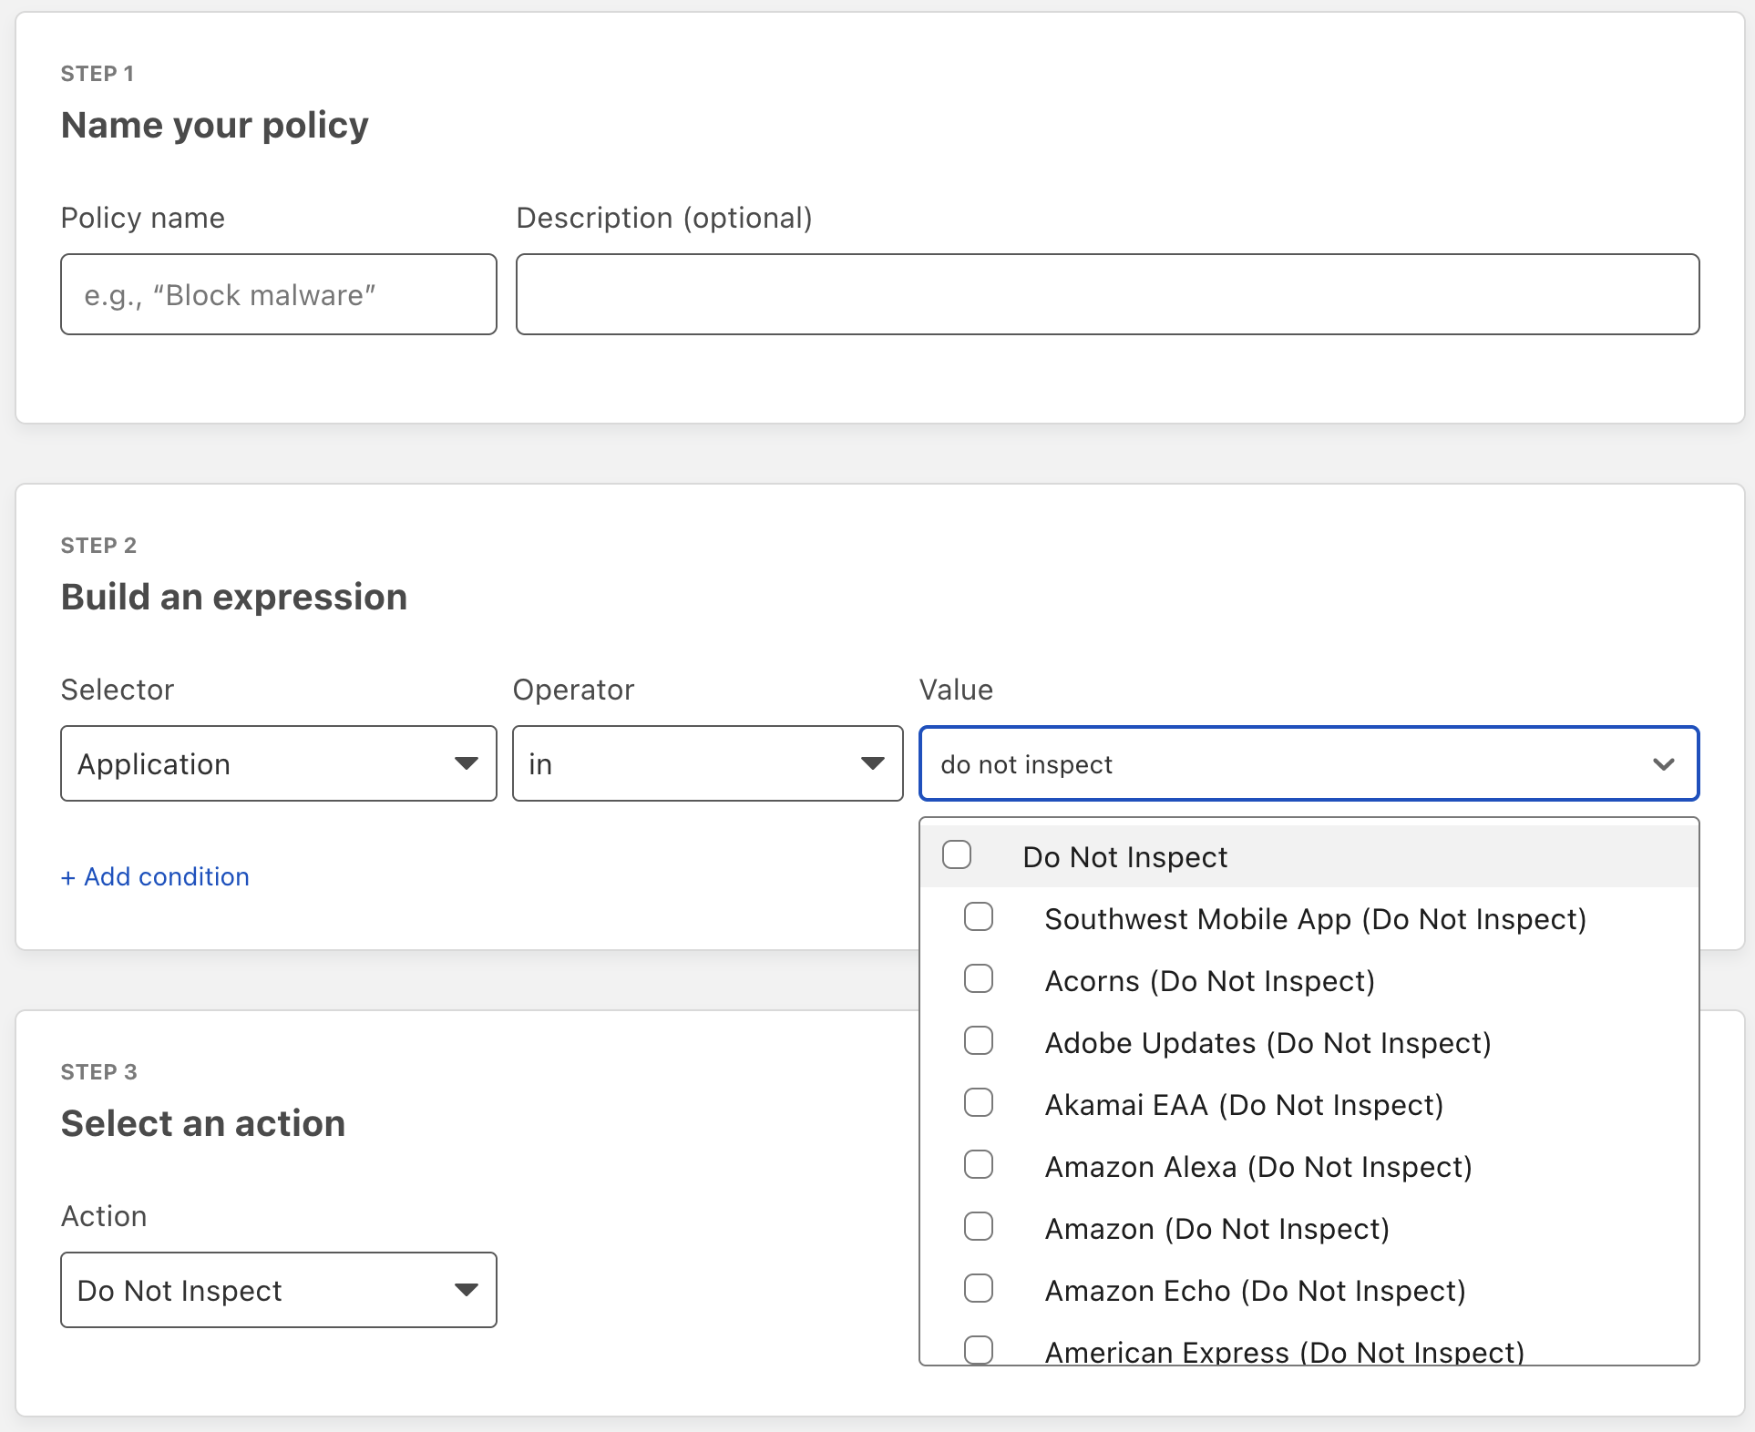Choose Amazon Alexa (Do Not Inspect) label
The image size is (1755, 1432).
1259,1167
